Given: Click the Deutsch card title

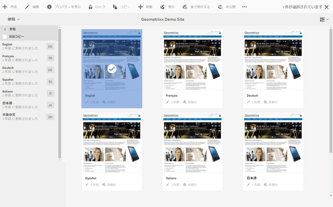Looking at the screenshot, I should pos(252,96).
